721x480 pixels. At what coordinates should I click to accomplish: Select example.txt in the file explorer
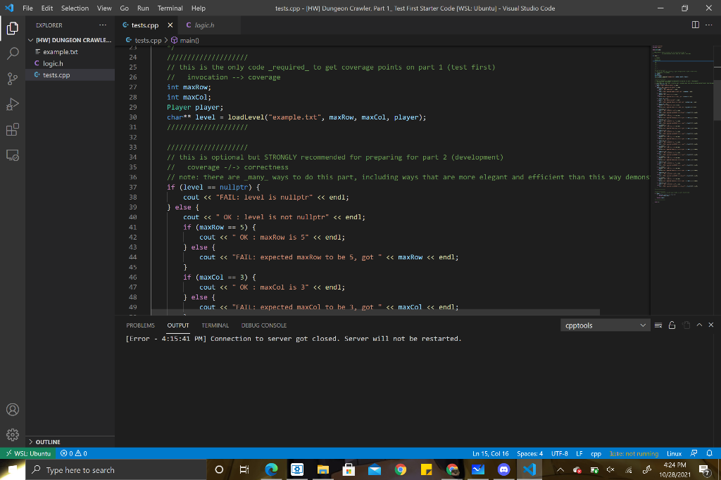point(70,52)
